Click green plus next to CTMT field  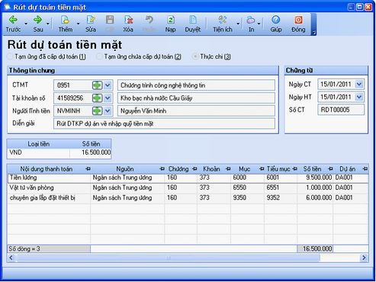[97, 85]
